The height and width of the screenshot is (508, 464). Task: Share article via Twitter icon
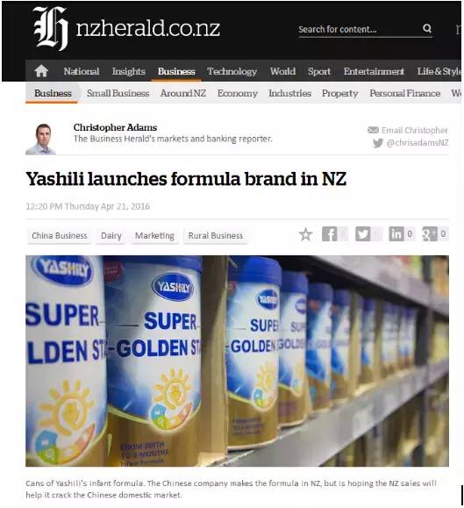click(363, 234)
